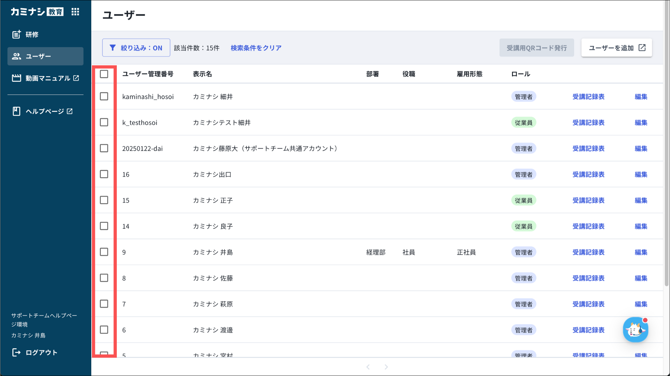Viewport: 670px width, 376px height.
Task: Click 検索条件をクリア link
Action: click(x=256, y=48)
